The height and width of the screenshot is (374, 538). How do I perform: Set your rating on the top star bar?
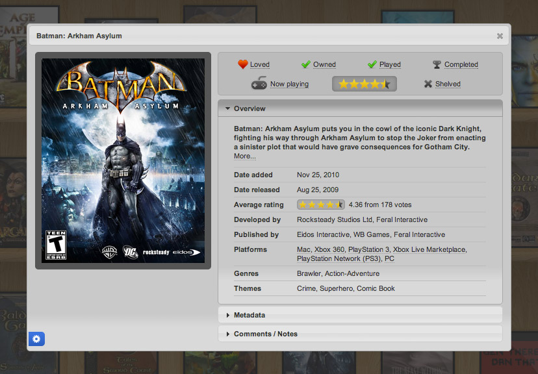pos(364,84)
